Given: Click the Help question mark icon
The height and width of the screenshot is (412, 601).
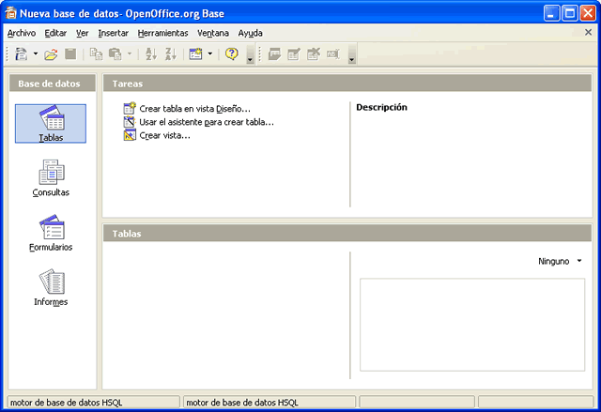Looking at the screenshot, I should coord(232,54).
